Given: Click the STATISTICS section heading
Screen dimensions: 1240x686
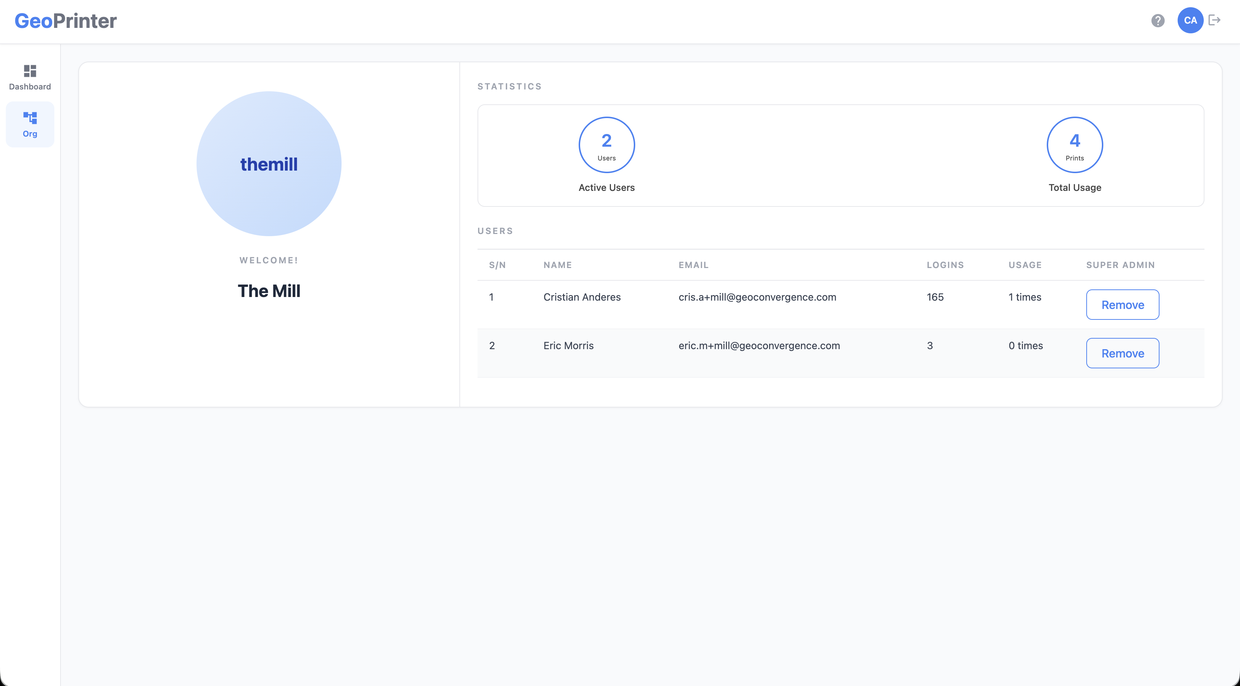Looking at the screenshot, I should 510,87.
